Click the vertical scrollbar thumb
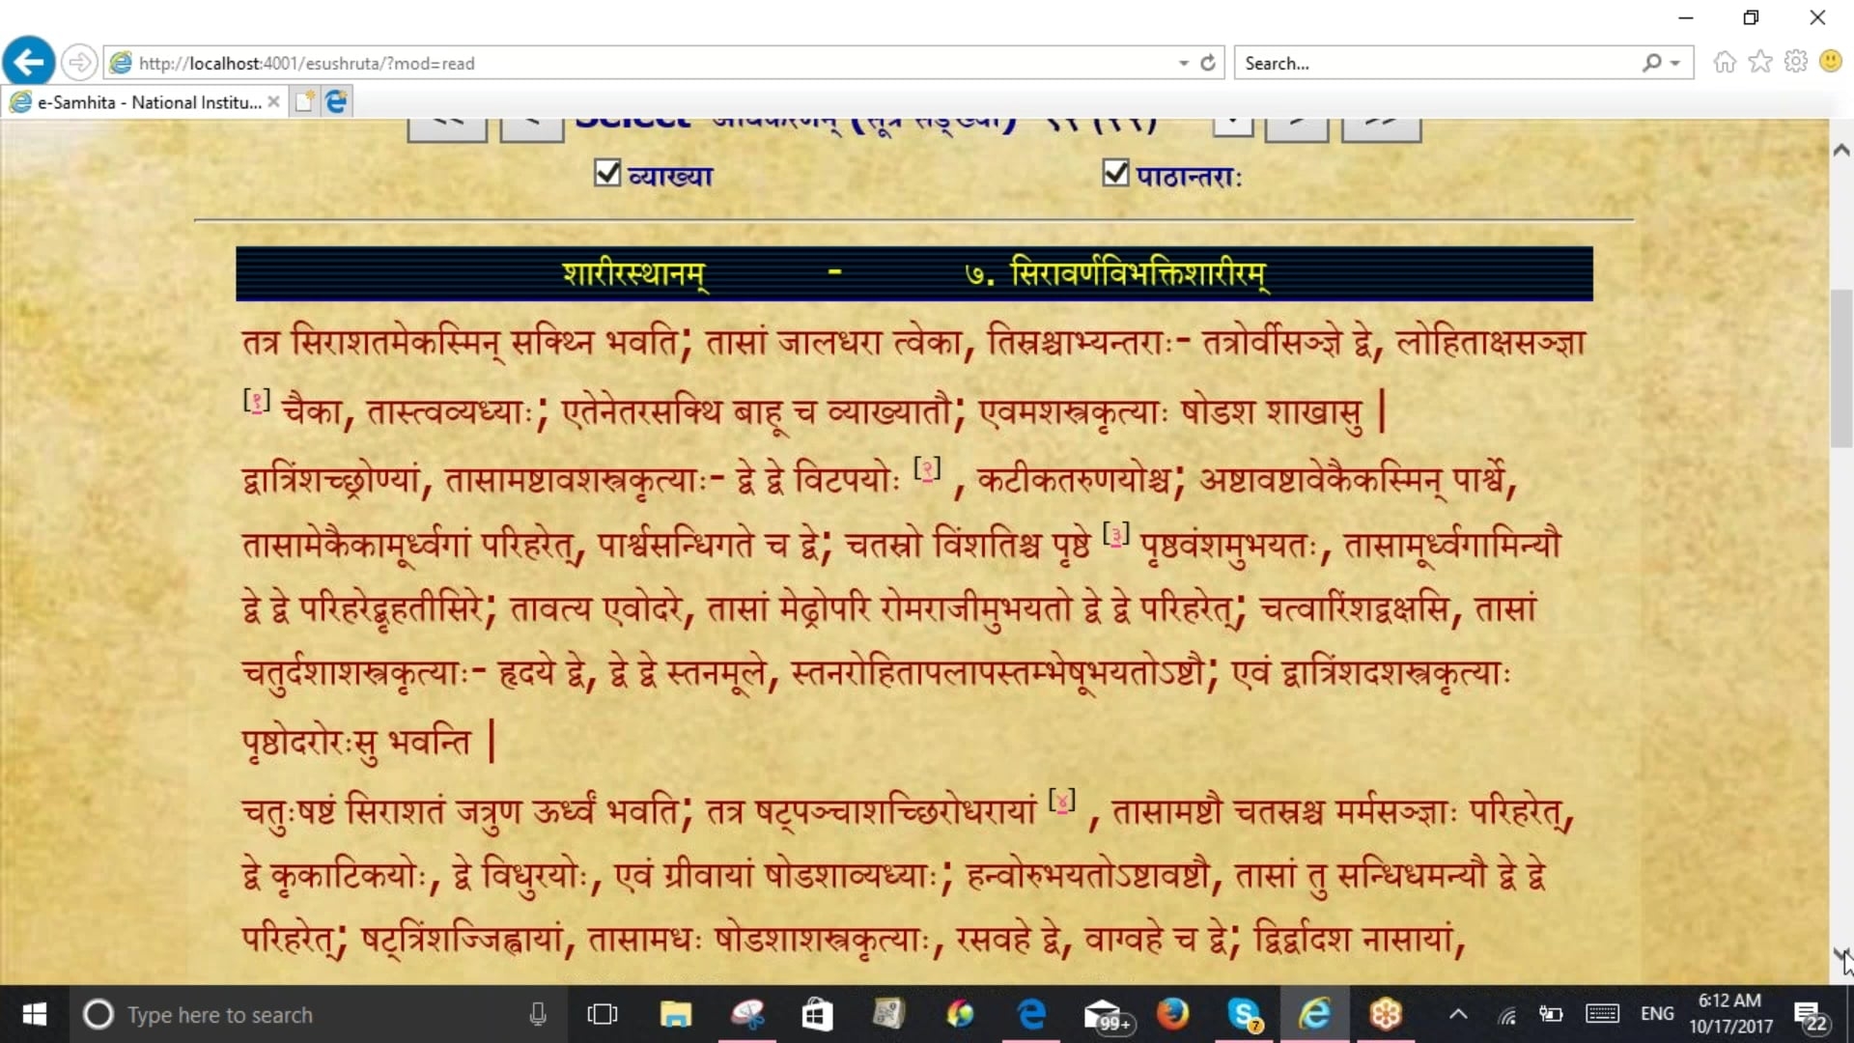Image resolution: width=1854 pixels, height=1043 pixels. tap(1840, 367)
